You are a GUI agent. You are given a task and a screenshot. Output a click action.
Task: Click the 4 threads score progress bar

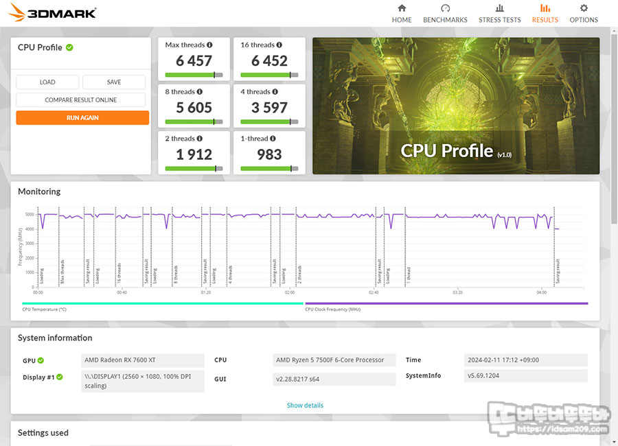pyautogui.click(x=270, y=121)
